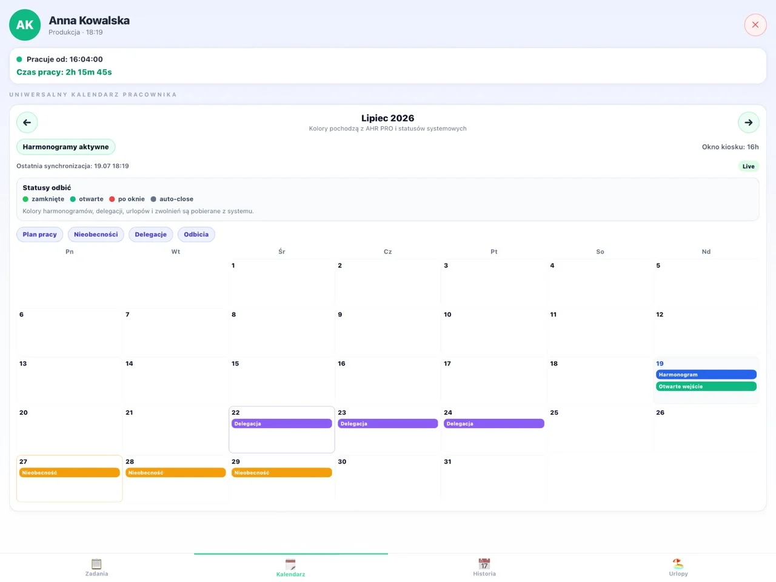Select the Kalendarz icon in bottom bar
Screen dimensions: 776x582
point(290,564)
